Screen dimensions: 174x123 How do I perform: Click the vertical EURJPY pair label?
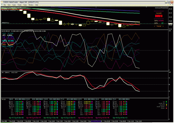[x=44, y=105]
